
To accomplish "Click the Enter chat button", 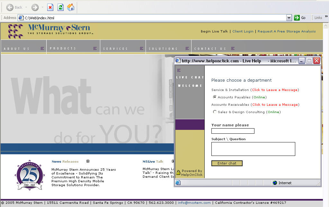I will [227, 163].
